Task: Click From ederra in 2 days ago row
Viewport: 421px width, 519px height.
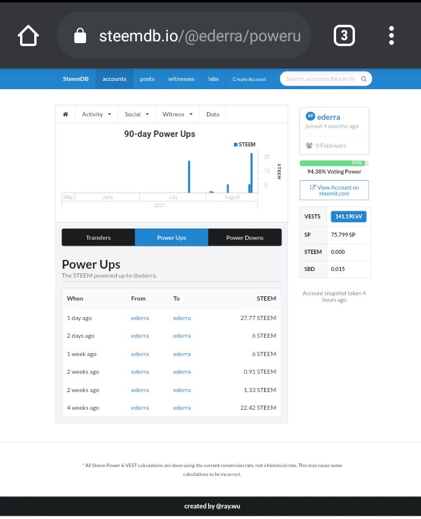Action: (x=140, y=335)
